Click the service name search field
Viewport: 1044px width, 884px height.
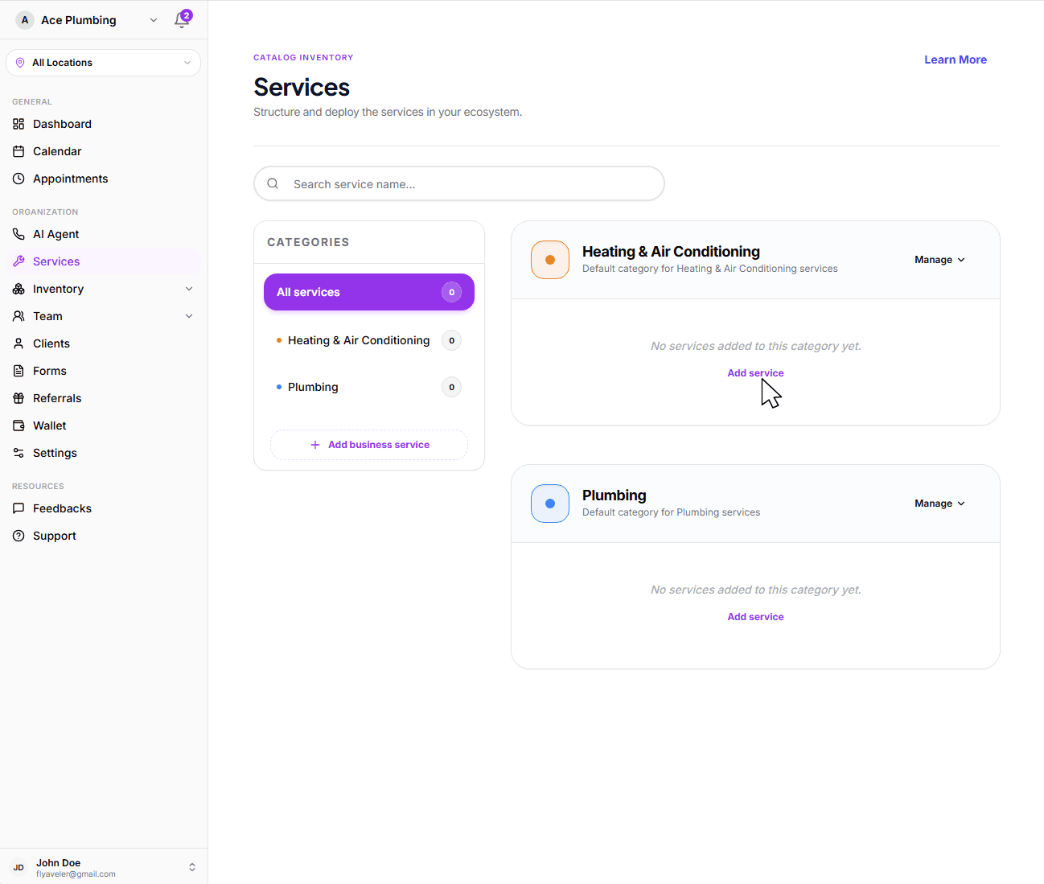[x=458, y=183]
